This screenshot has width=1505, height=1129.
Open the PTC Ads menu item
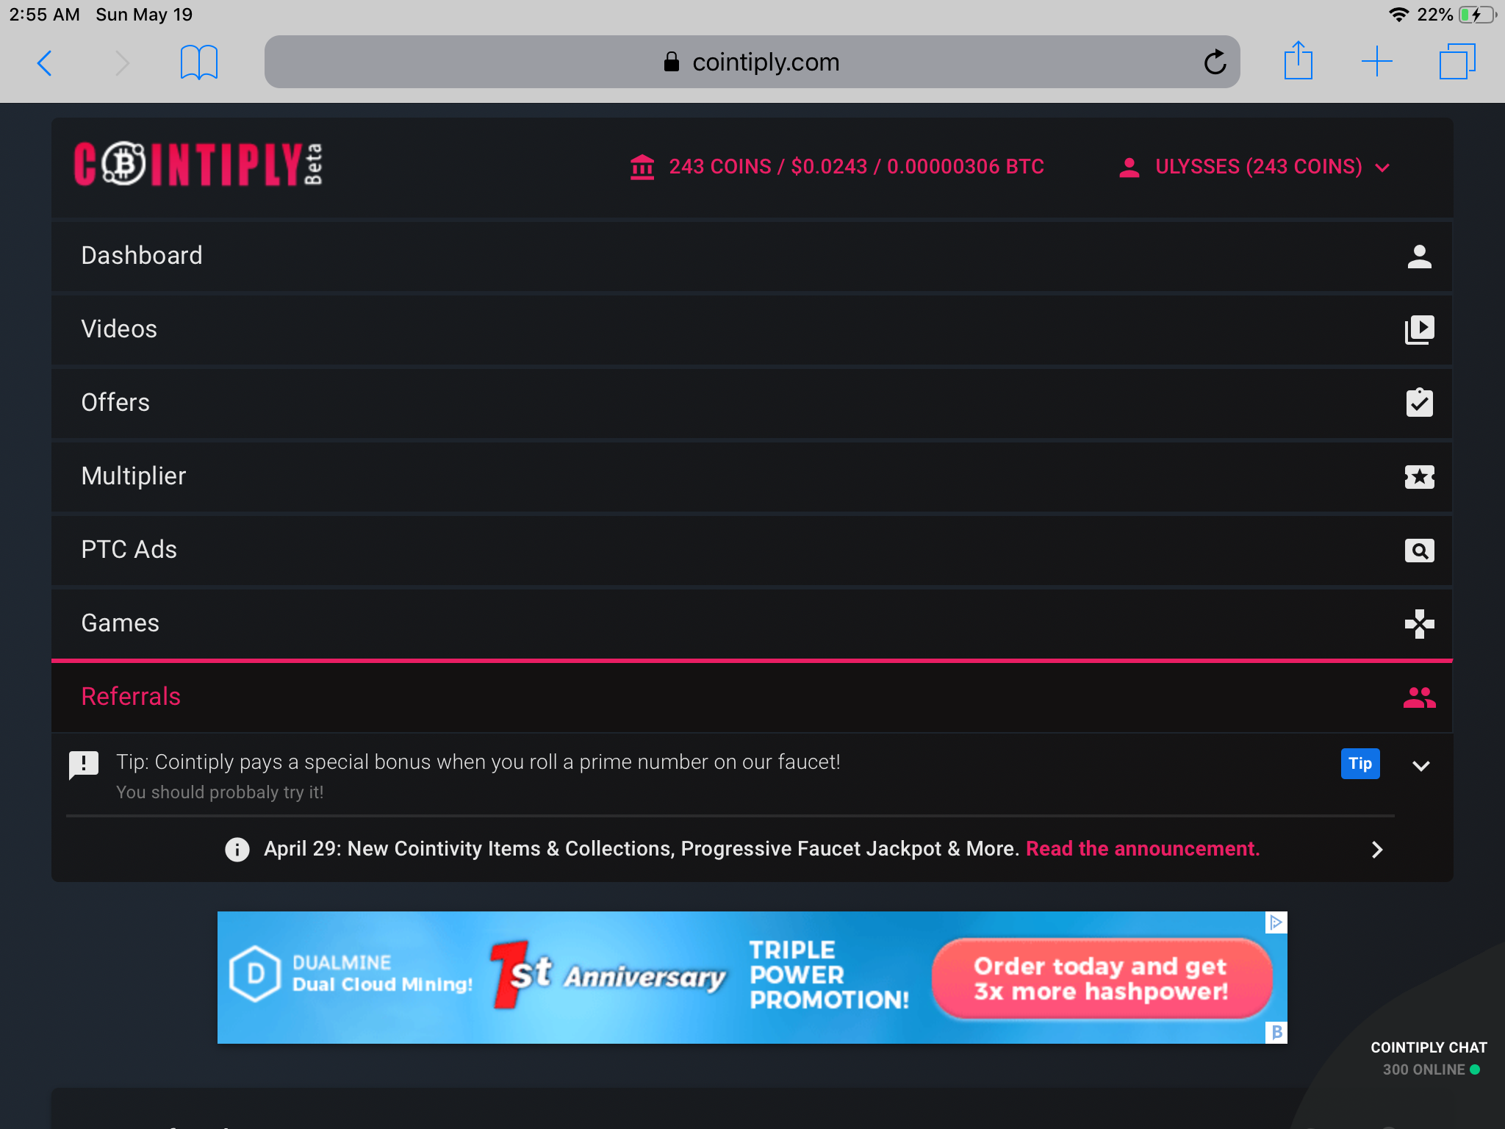(752, 550)
